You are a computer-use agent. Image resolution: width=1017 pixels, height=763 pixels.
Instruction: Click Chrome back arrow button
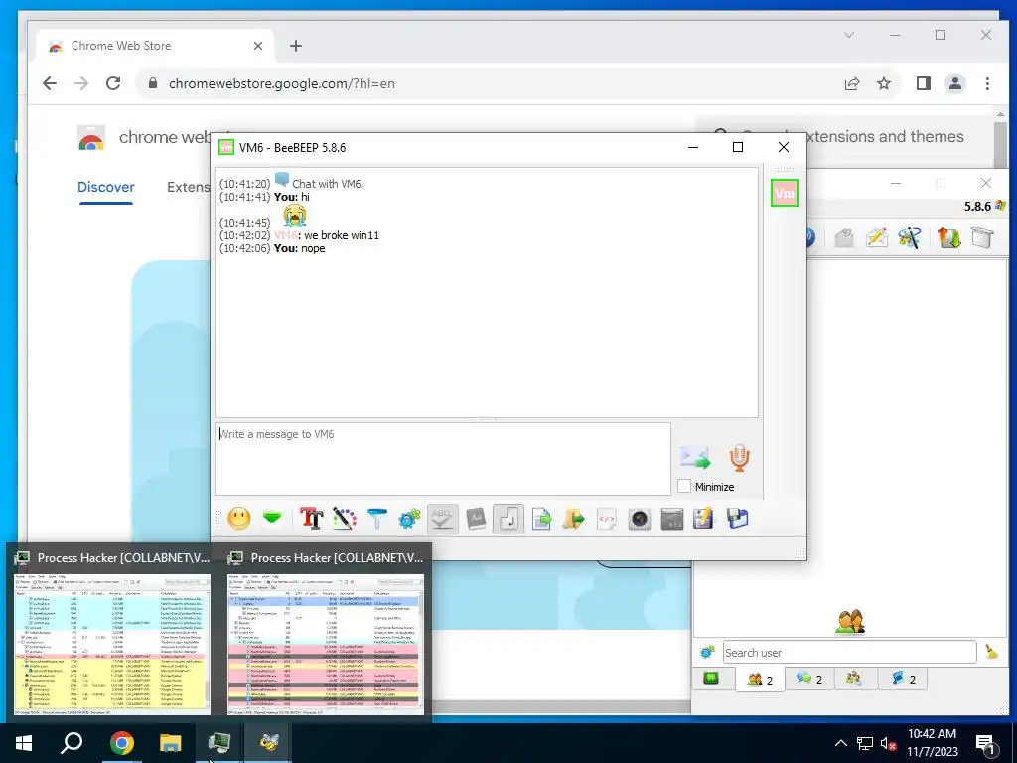point(50,83)
